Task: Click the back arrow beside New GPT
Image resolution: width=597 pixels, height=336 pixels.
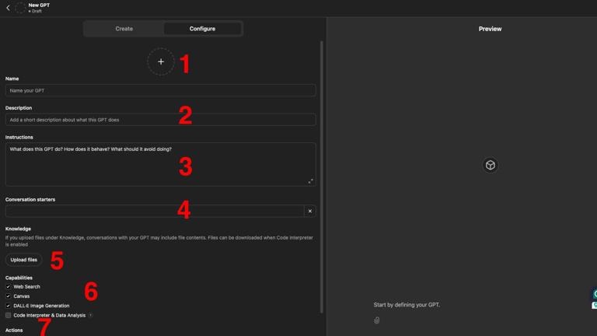Action: (8, 8)
